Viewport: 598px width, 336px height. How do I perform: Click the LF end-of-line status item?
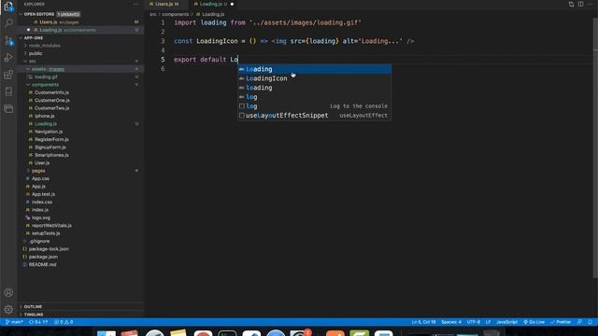(x=488, y=322)
